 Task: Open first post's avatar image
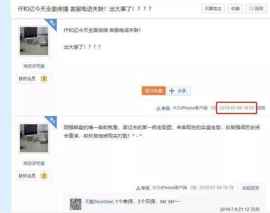click(x=34, y=41)
